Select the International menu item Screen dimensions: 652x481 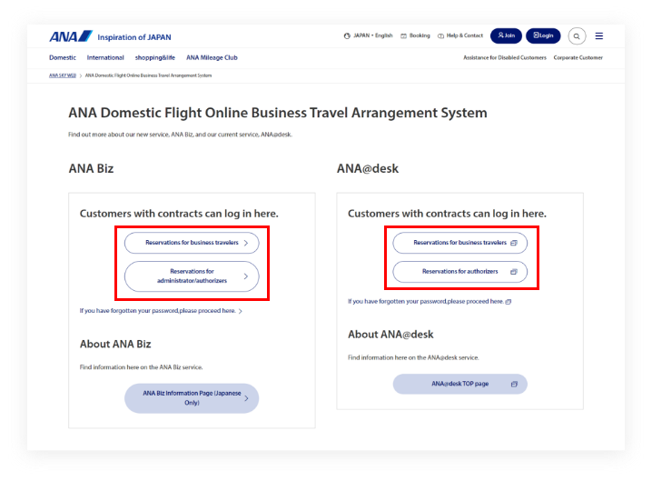(105, 57)
